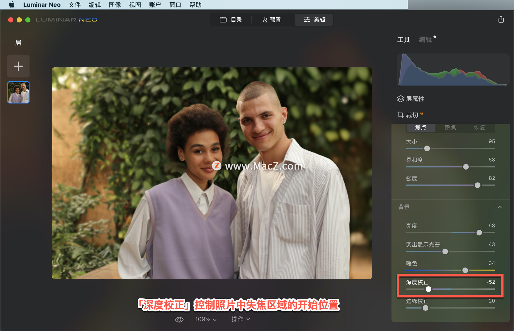Viewport: 514px width, 331px height.
Task: Add a new layer with plus button
Action: tap(18, 66)
